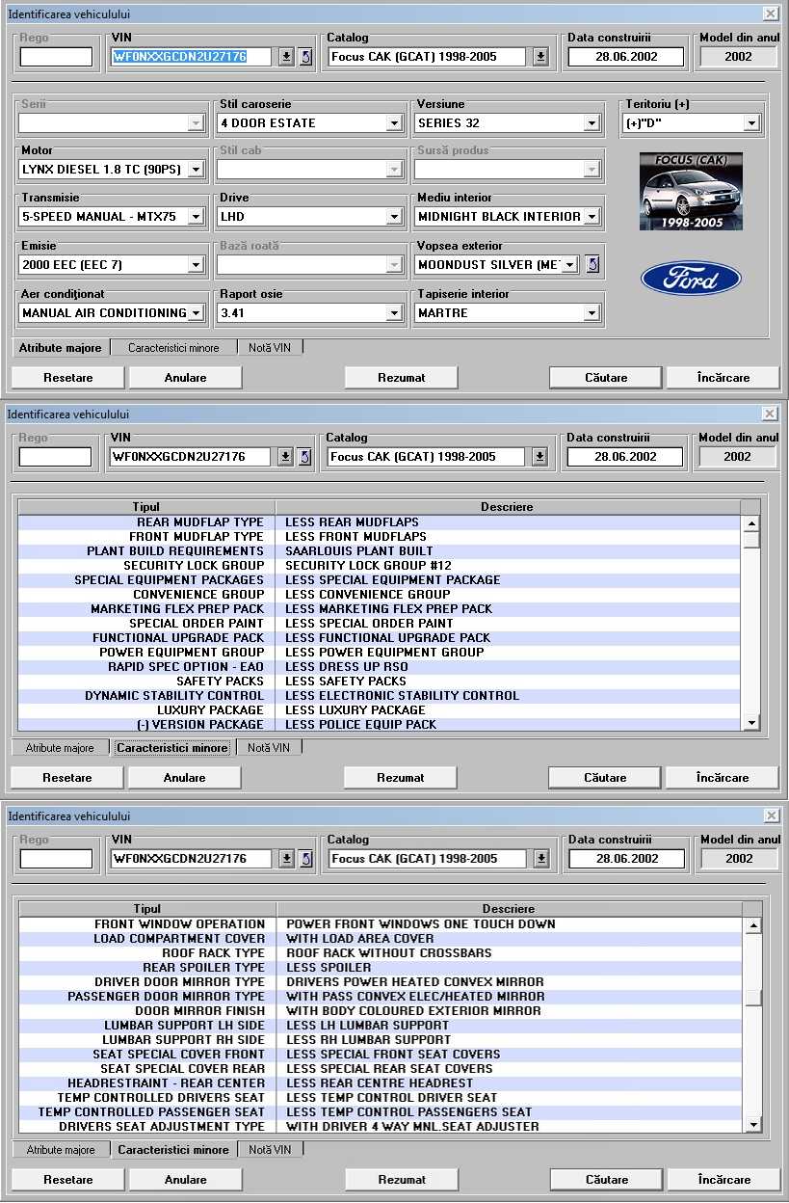Open the Stil caroserie dropdown
Screen dimensions: 789x1203
coord(393,123)
